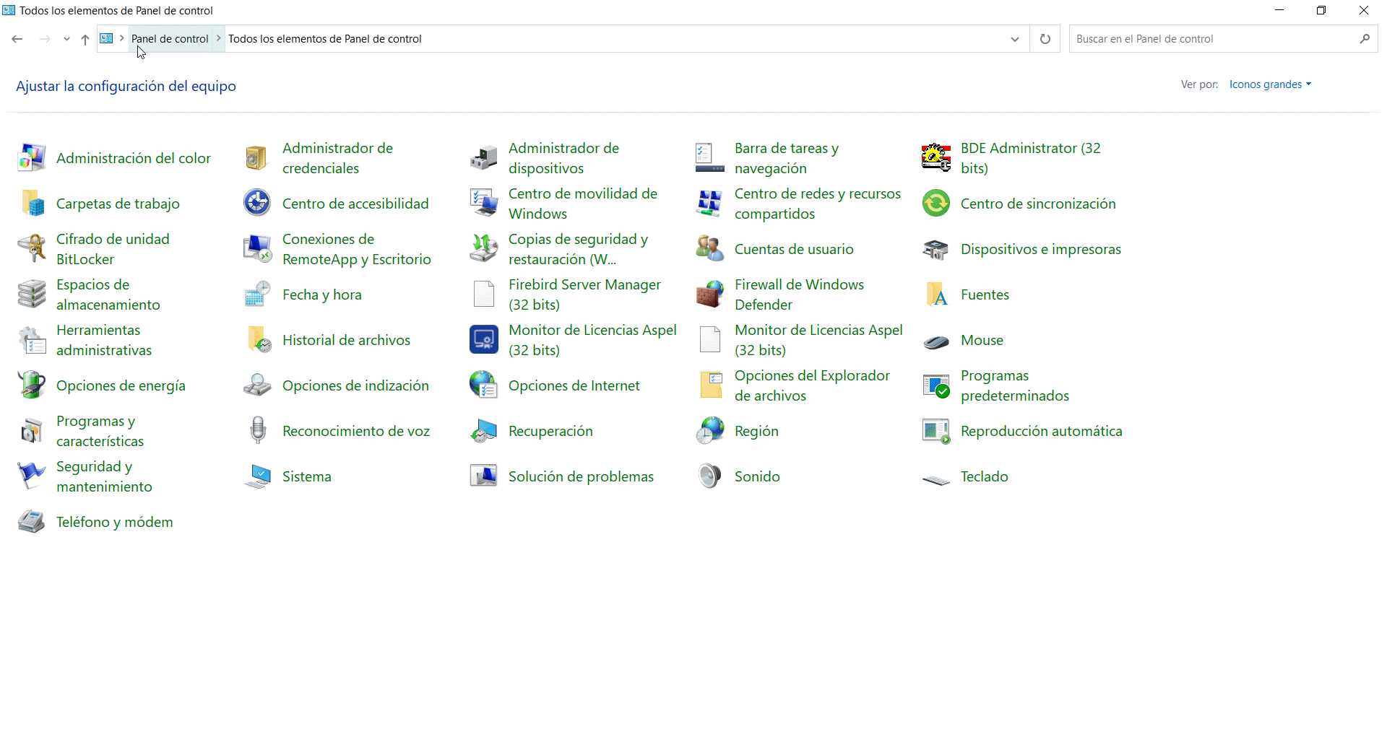Open the address bar history dropdown
Image resolution: width=1387 pixels, height=742 pixels.
coord(1014,39)
